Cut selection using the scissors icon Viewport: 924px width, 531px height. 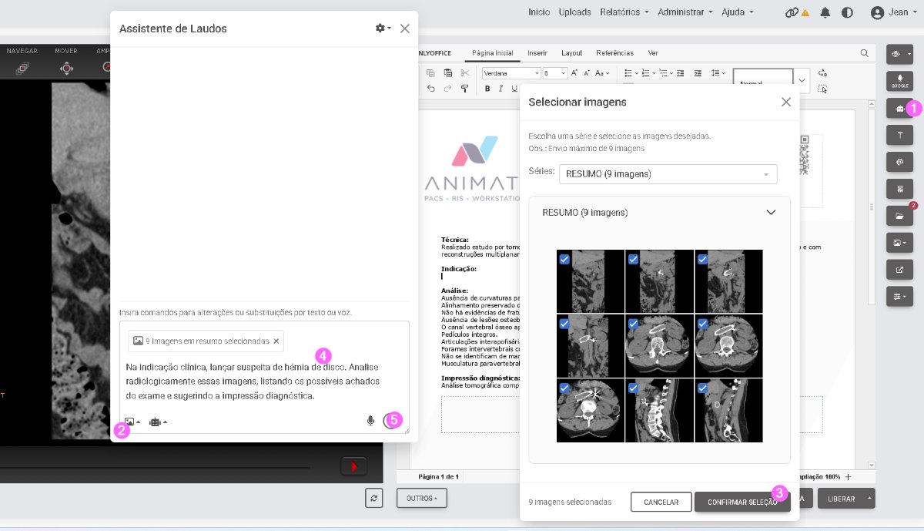pyautogui.click(x=464, y=73)
